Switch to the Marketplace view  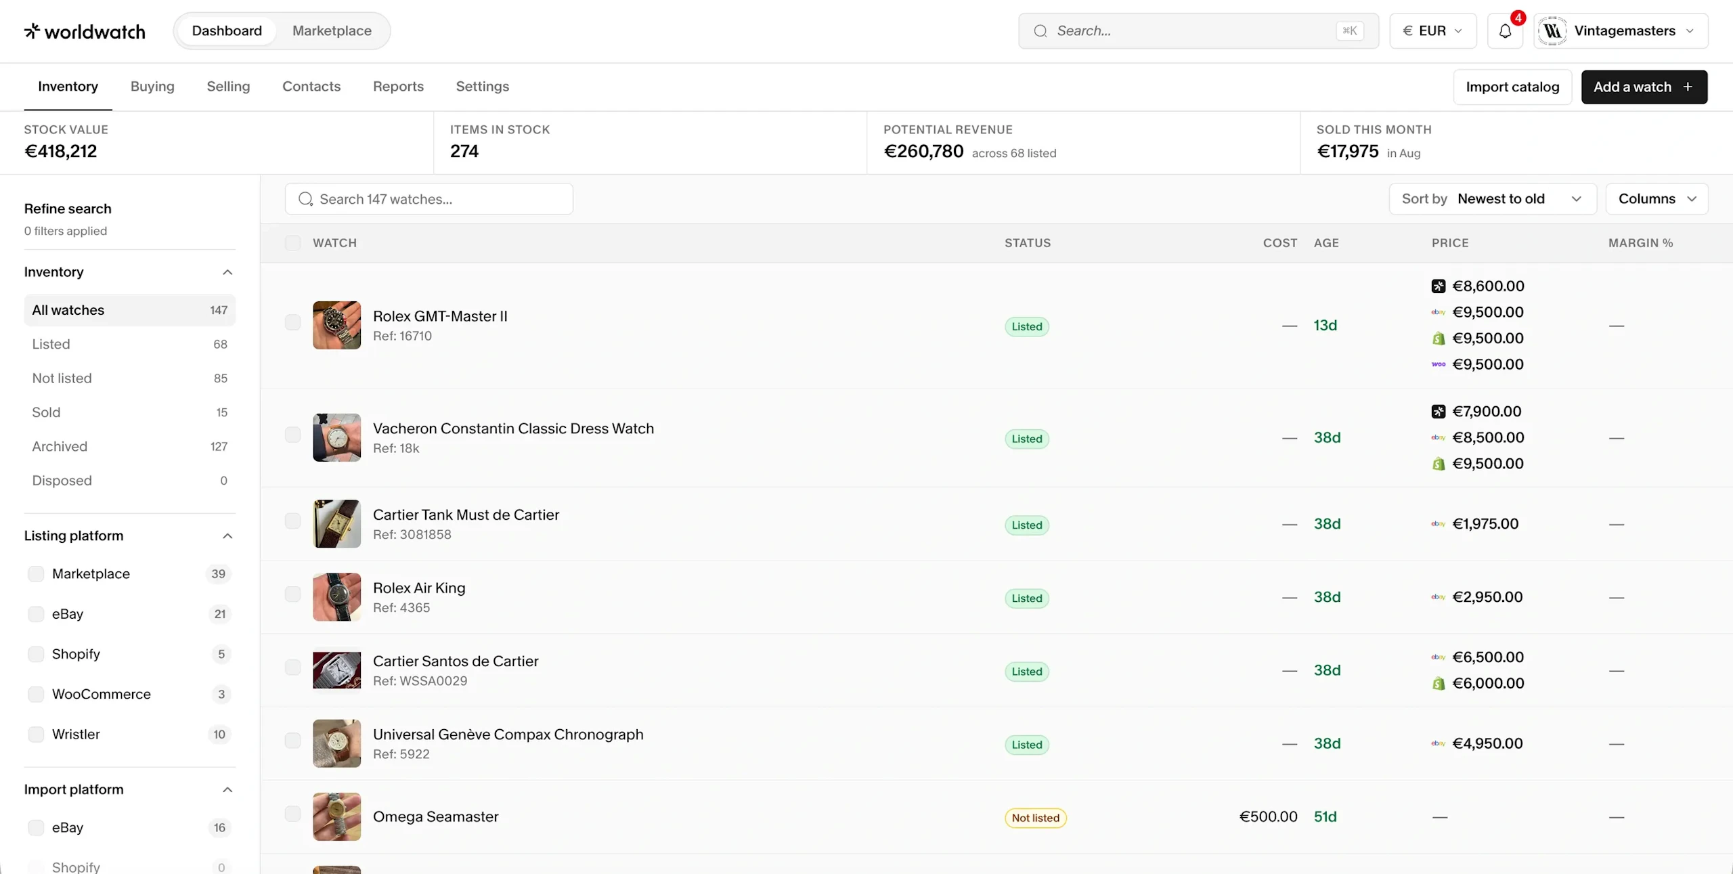332,31
